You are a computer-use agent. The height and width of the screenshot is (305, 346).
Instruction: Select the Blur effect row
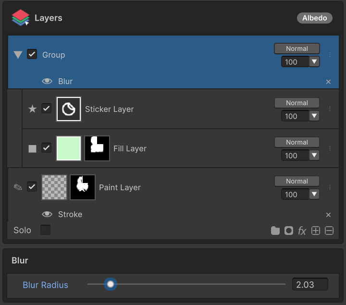tap(173, 81)
